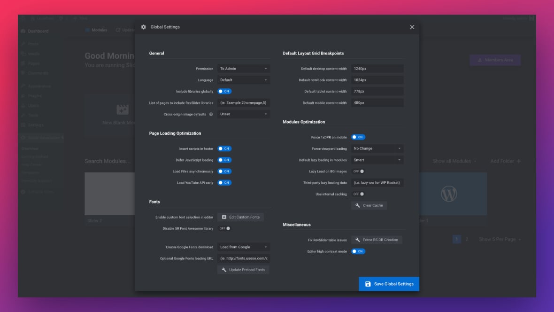This screenshot has height=312, width=554.
Task: Open Show 5 Per Page dropdown in background
Action: pos(500,240)
